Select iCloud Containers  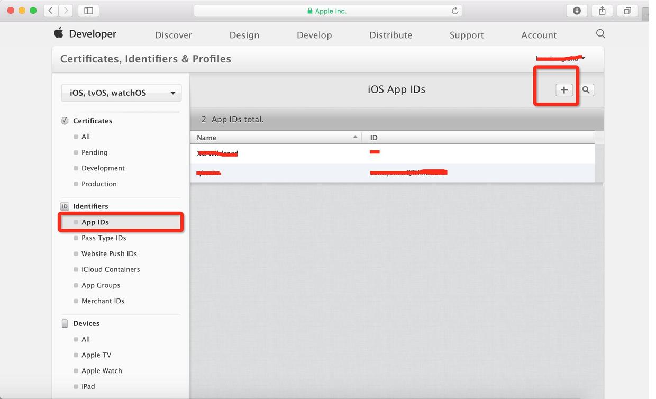coord(111,269)
